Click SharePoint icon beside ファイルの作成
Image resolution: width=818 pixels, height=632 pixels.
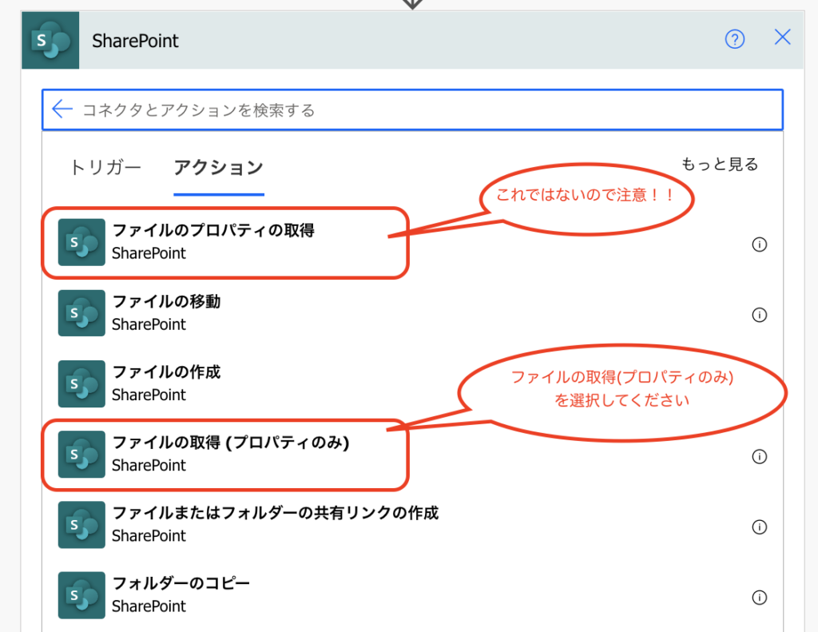point(81,384)
